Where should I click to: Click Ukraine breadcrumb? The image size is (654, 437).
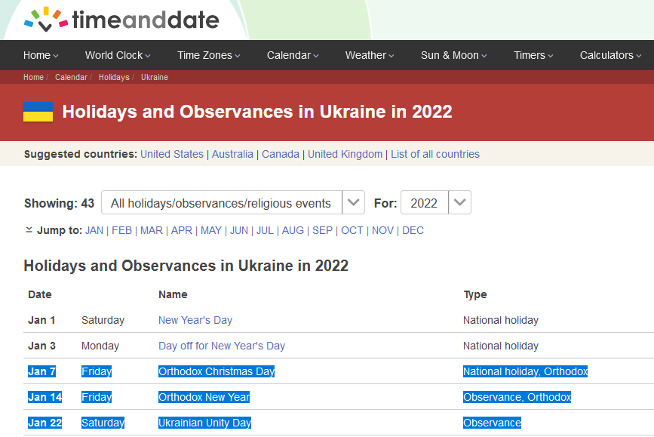coord(155,77)
